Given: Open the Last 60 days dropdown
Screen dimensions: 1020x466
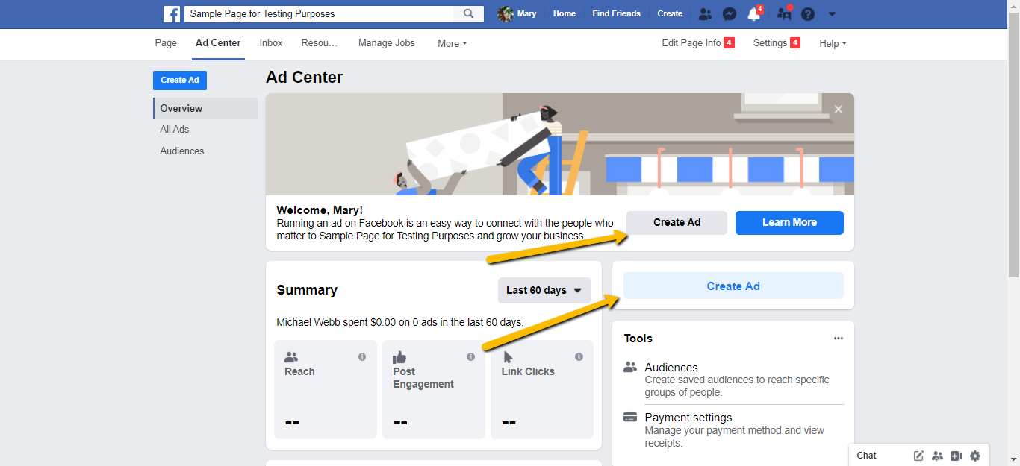Looking at the screenshot, I should [x=544, y=290].
